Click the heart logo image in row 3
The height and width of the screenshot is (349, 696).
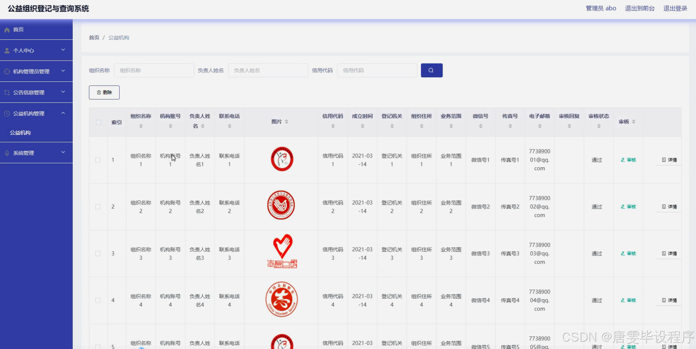[x=282, y=251]
